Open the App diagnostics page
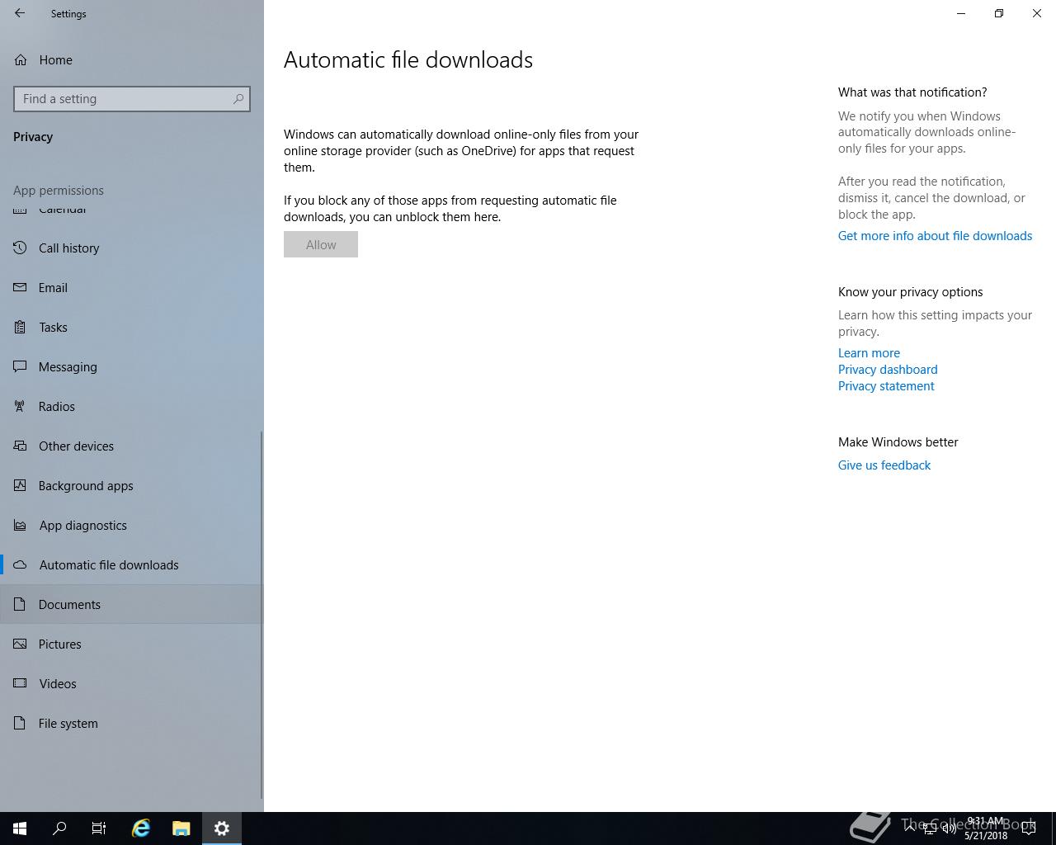This screenshot has height=845, width=1056. (x=132, y=525)
